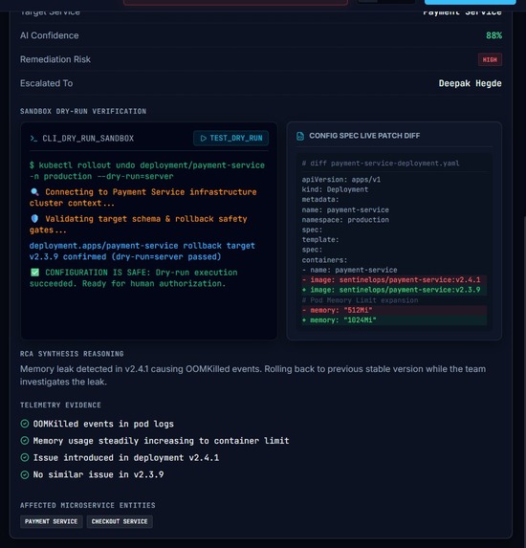Click the Memory leak detected reasoning paragraph

[252, 375]
